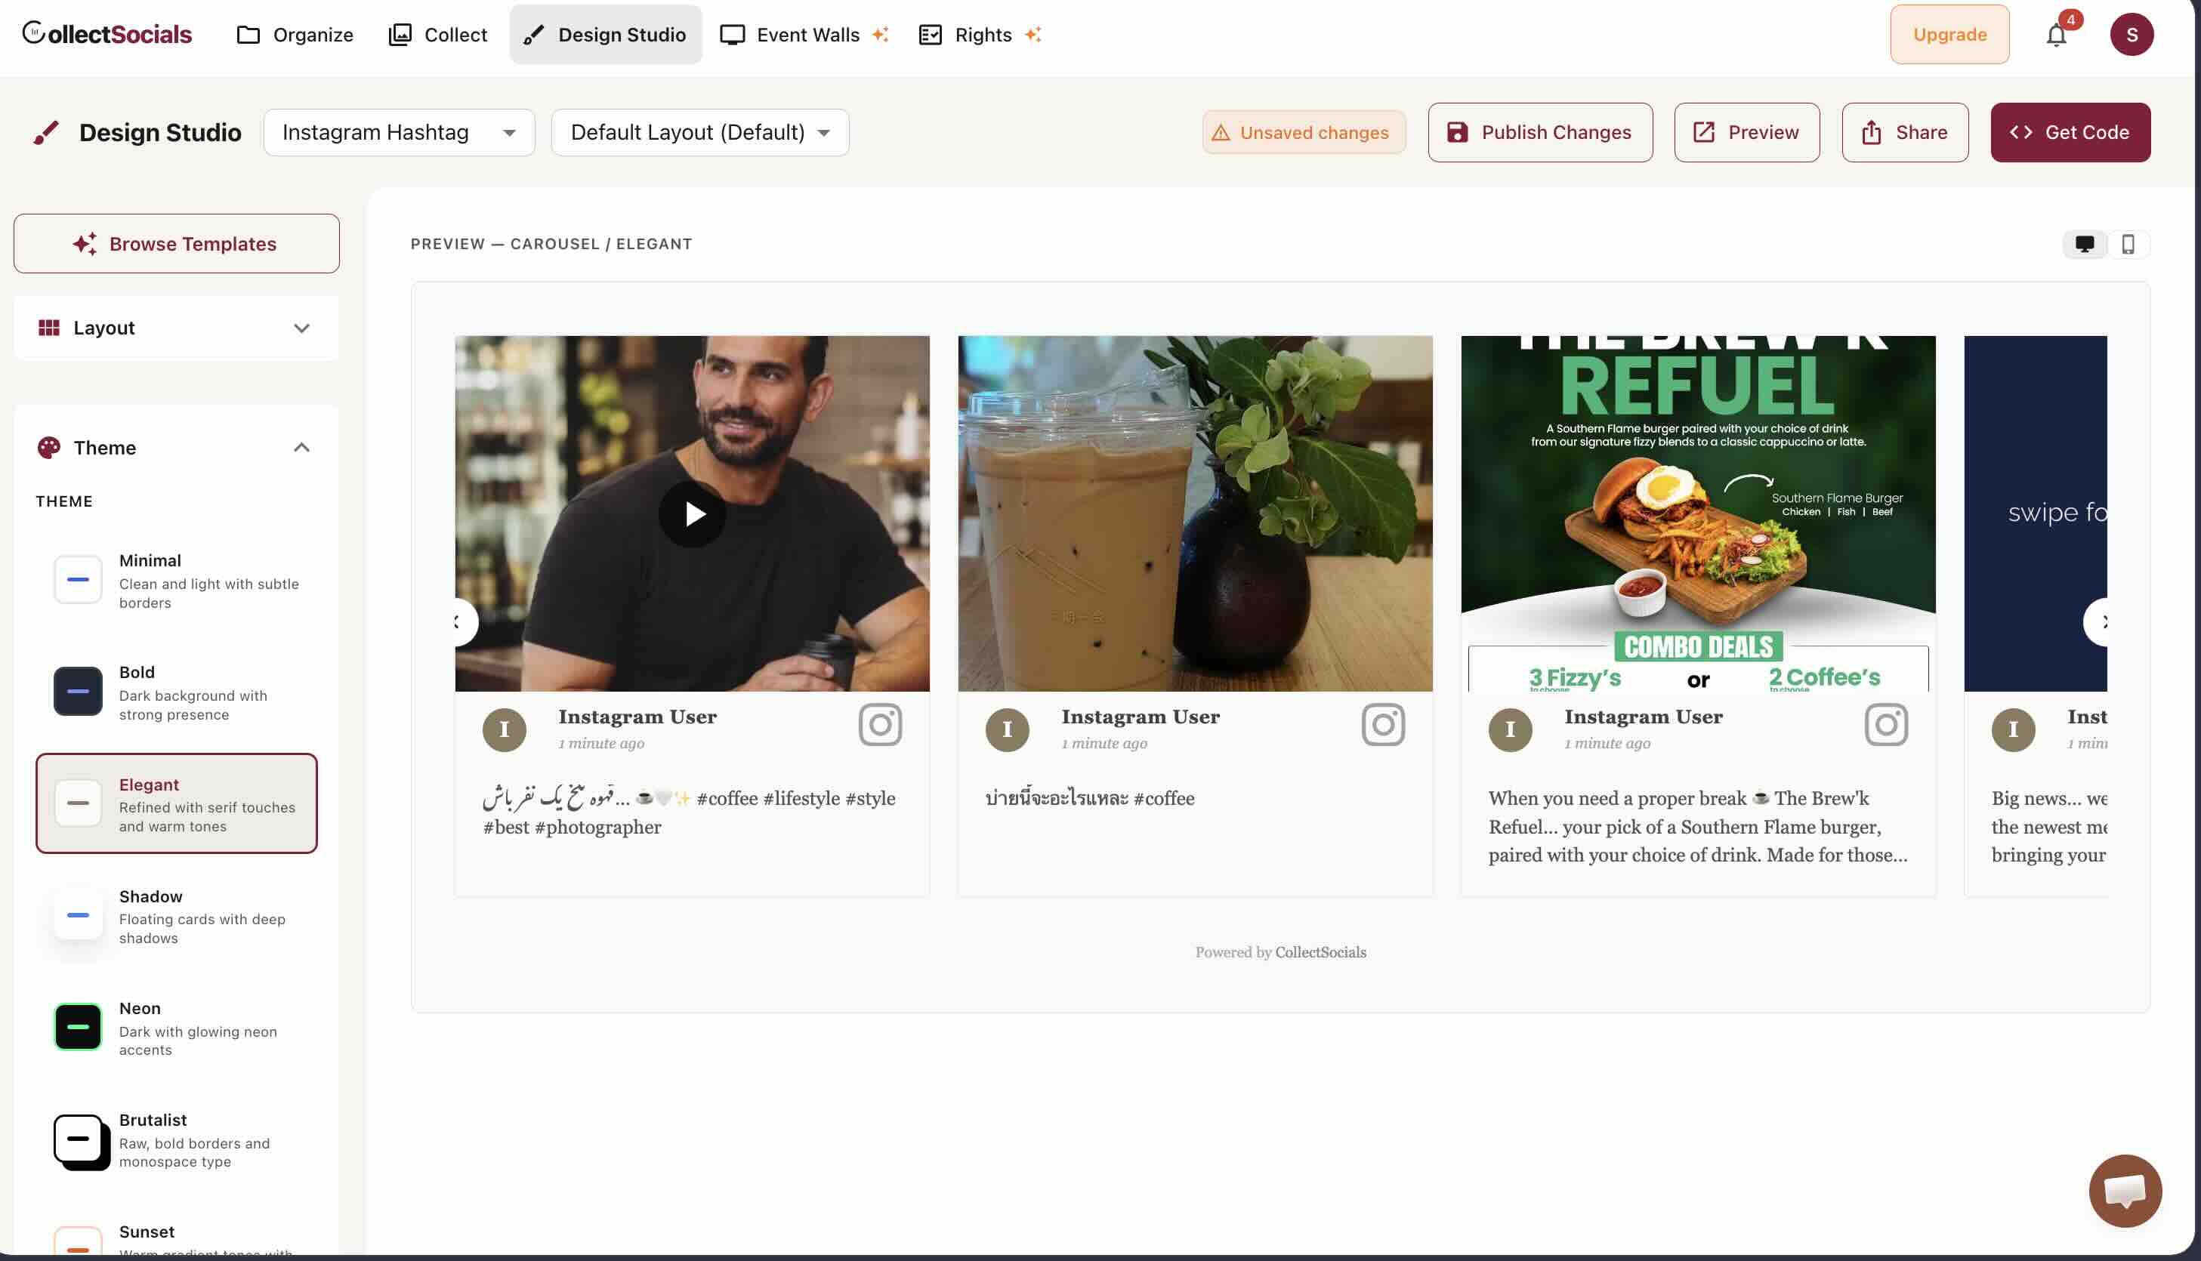Select the Neon theme
The width and height of the screenshot is (2201, 1261).
click(177, 1027)
